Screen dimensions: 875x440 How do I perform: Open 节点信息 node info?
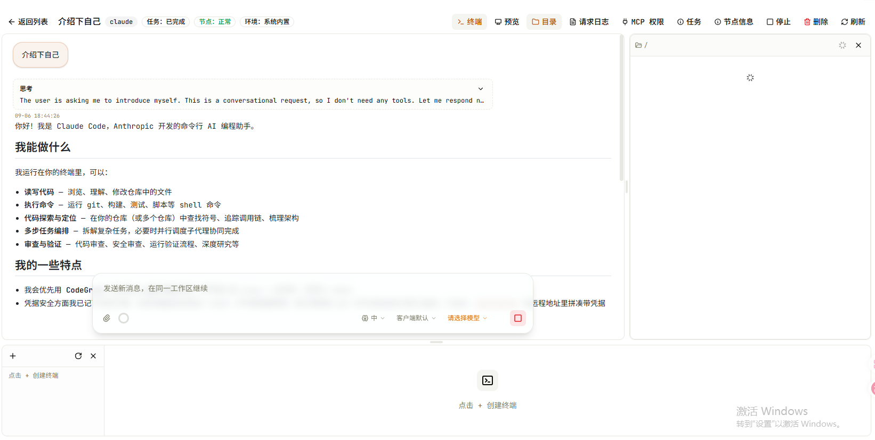tap(734, 22)
